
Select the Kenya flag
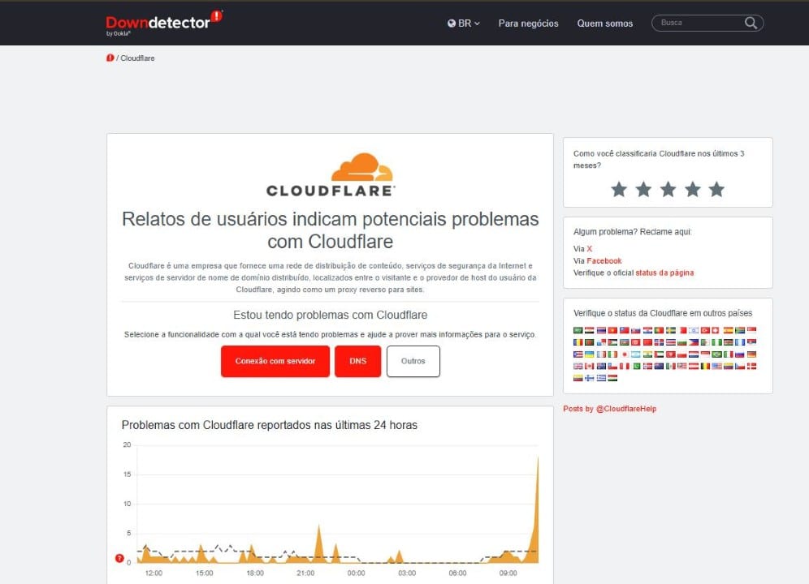[729, 342]
